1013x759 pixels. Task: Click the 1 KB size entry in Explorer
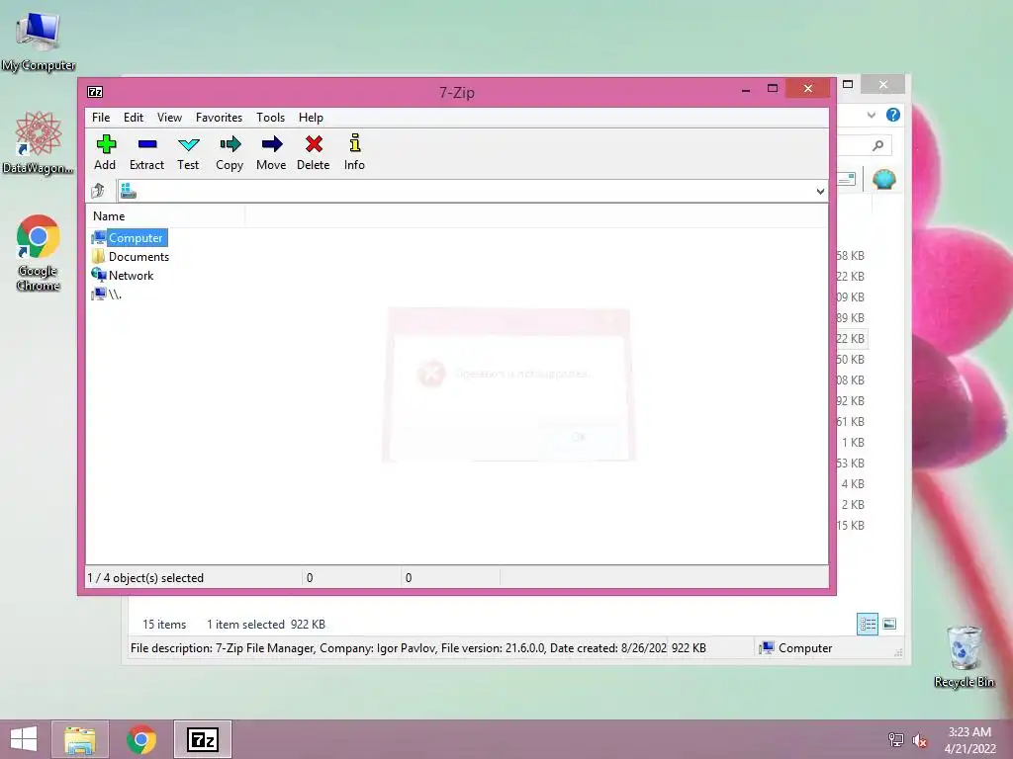853,442
